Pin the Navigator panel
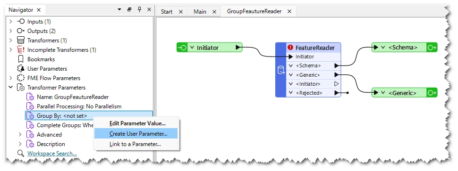This screenshot has height=171, width=458. [x=139, y=9]
